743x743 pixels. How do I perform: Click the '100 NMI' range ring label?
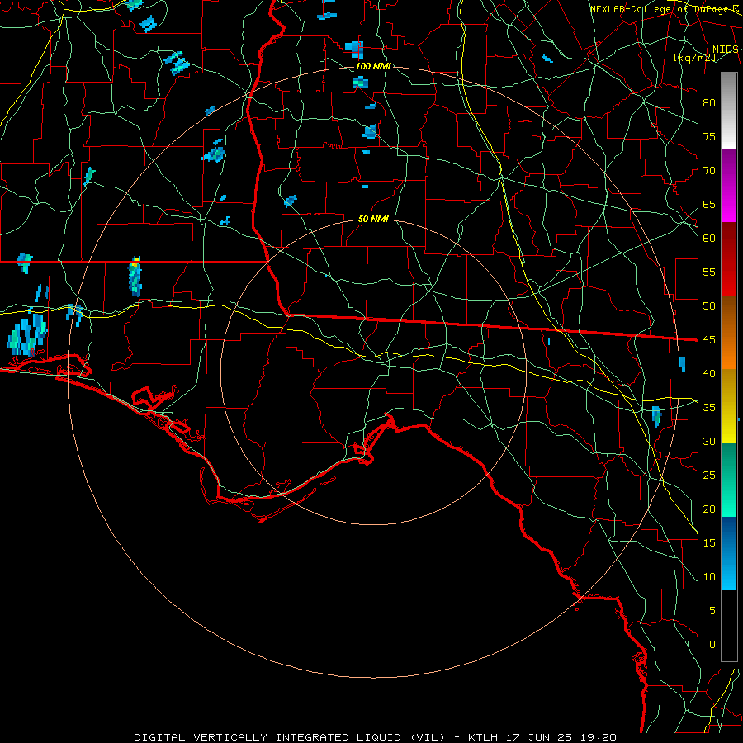373,66
